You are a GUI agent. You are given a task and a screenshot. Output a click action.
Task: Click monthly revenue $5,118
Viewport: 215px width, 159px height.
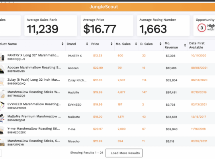click(170, 142)
